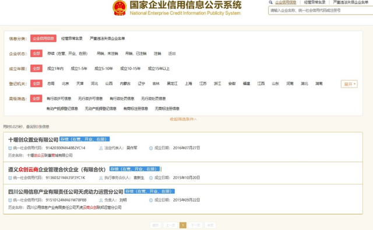Go to 首页 in pagination
373x230 pixels.
[156, 225]
